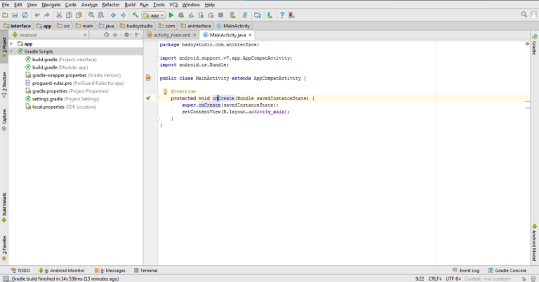
Task: Open the Android project view dropdown
Action: click(x=27, y=34)
